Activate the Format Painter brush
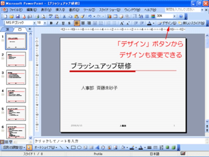Viewport: 209px width, 157px height. click(x=83, y=16)
